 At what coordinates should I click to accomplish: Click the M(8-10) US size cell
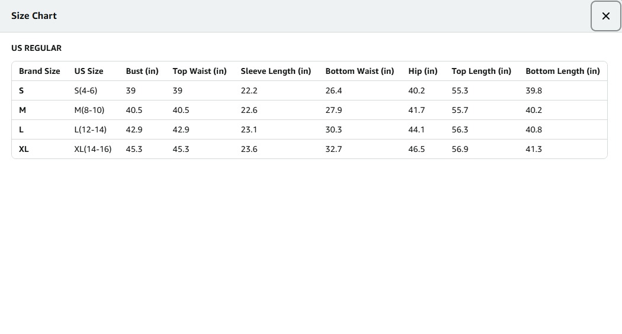[89, 110]
